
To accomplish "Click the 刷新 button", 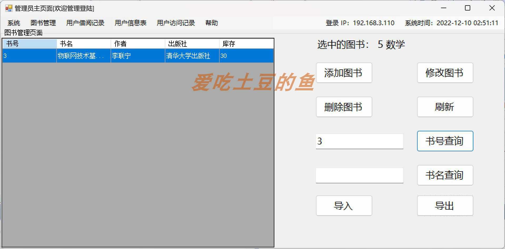I will 445,107.
